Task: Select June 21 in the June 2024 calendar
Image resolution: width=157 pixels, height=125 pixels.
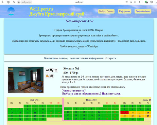Action: tap(99, 115)
